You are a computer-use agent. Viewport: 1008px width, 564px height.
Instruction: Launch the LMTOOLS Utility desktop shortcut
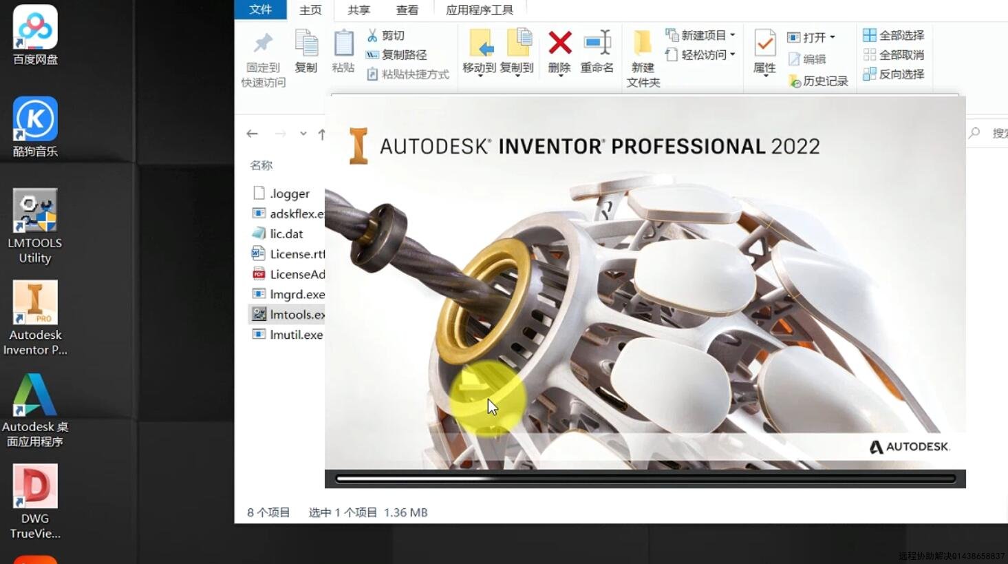click(35, 227)
